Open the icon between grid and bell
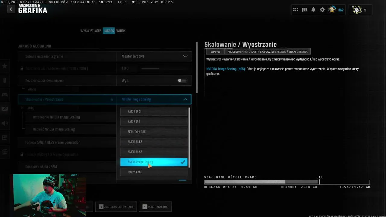This screenshot has height=217, width=386. [x=305, y=10]
